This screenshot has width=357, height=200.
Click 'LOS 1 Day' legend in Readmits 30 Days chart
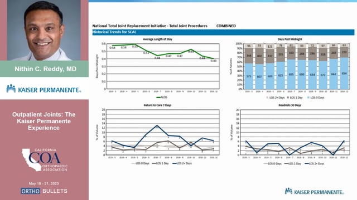[292, 163]
